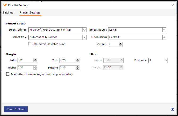Enable Use admin selected tray checkbox
The height and width of the screenshot is (116, 178).
click(x=30, y=44)
